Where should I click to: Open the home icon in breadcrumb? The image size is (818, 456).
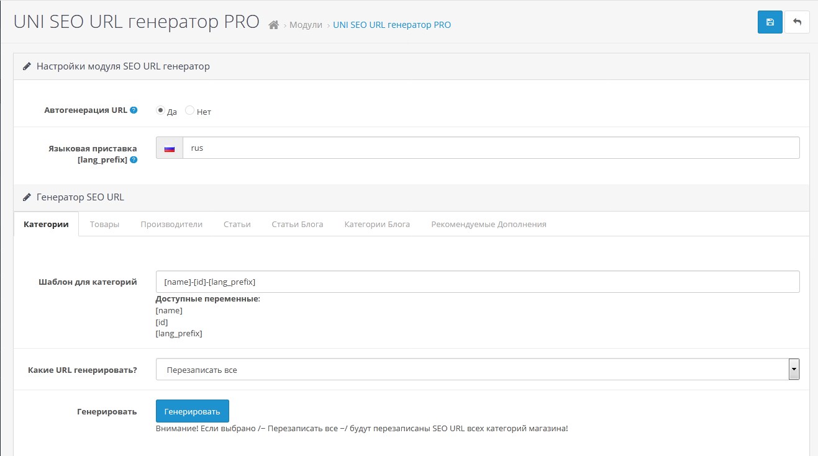(273, 25)
